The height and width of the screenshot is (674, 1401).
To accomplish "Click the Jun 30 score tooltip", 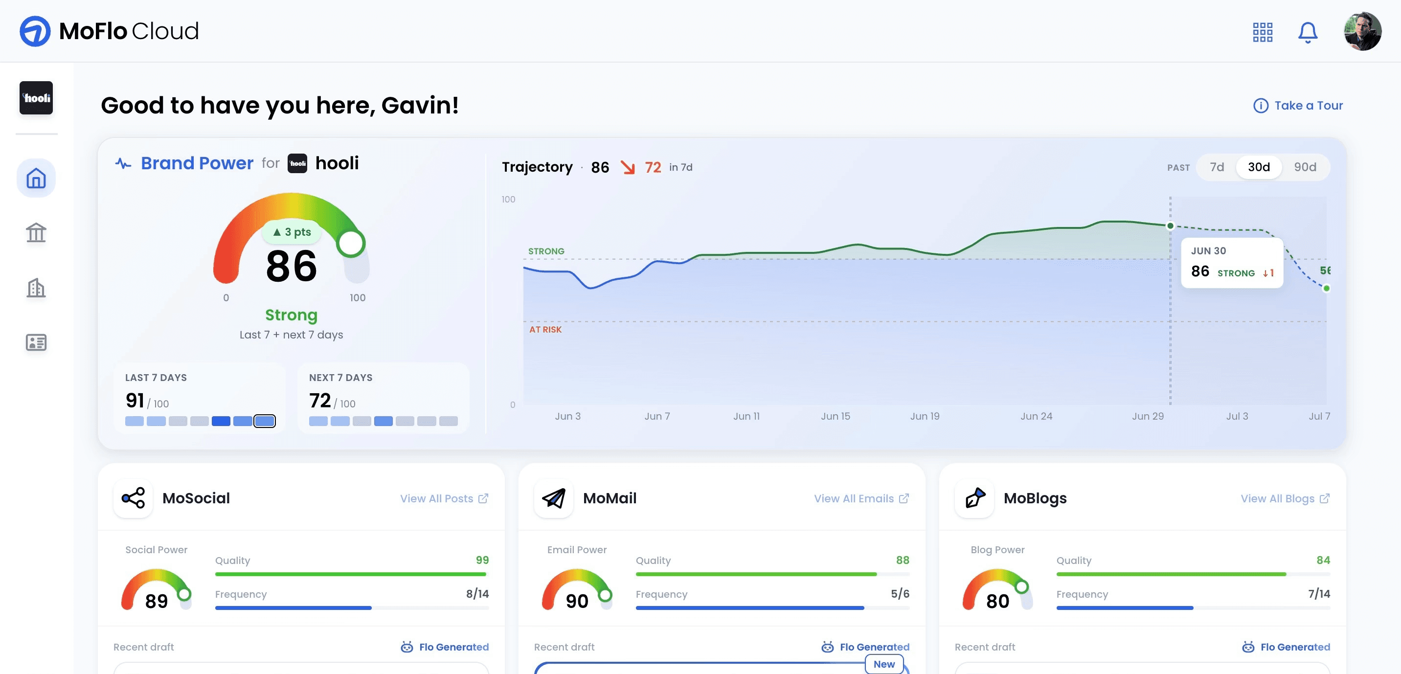I will pos(1232,263).
